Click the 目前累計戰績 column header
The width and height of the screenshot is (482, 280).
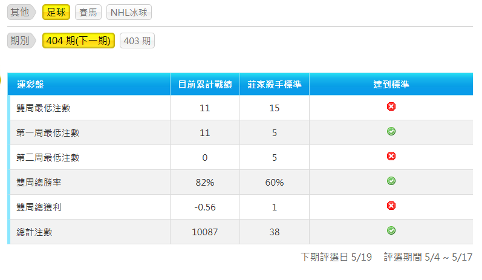pyautogui.click(x=205, y=84)
